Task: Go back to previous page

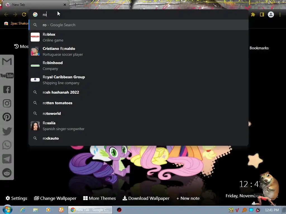Action: [6, 14]
